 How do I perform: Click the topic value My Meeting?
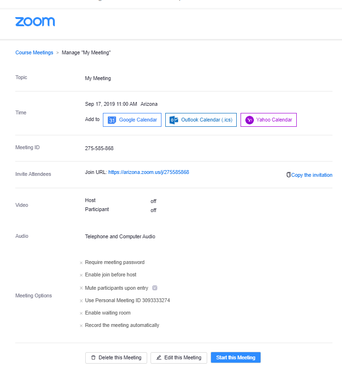coord(98,78)
